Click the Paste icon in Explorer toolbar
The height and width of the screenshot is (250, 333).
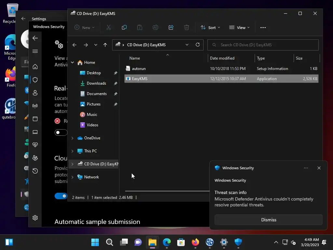[140, 27]
